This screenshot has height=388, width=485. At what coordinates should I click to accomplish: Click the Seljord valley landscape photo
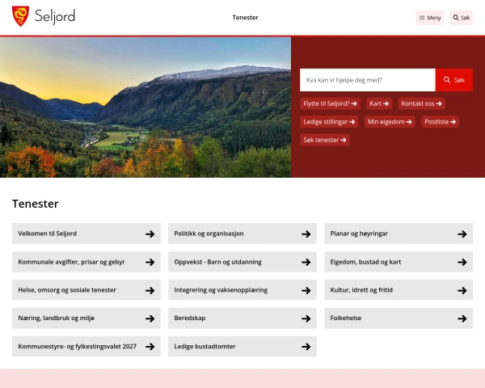pyautogui.click(x=145, y=107)
